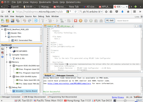
Task: Click the orange Pause debug icon
Action: [81, 21]
